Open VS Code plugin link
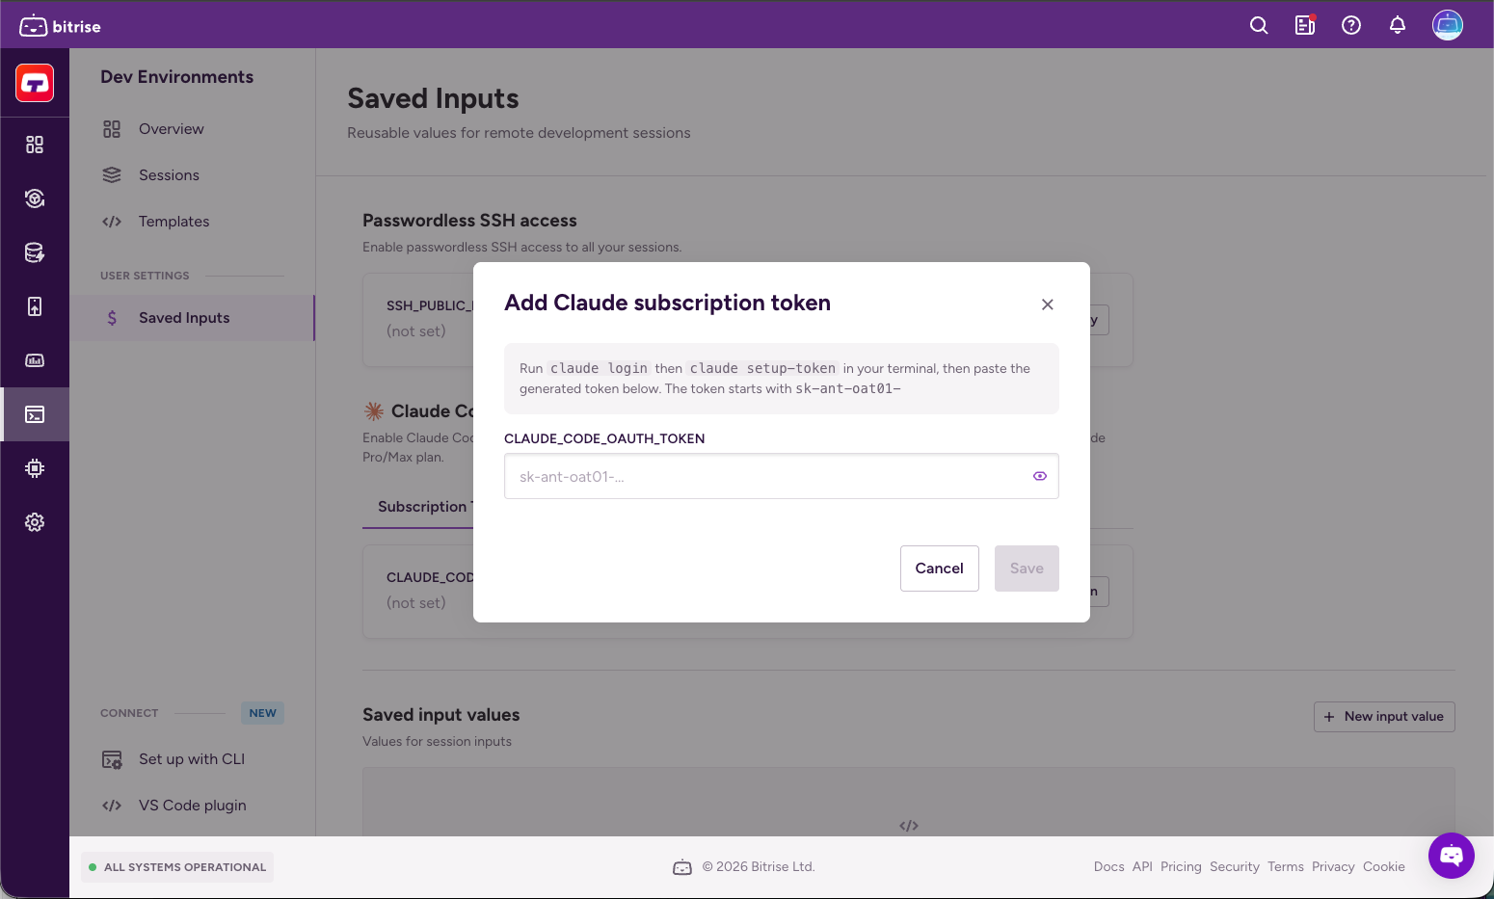This screenshot has height=899, width=1494. [x=193, y=806]
